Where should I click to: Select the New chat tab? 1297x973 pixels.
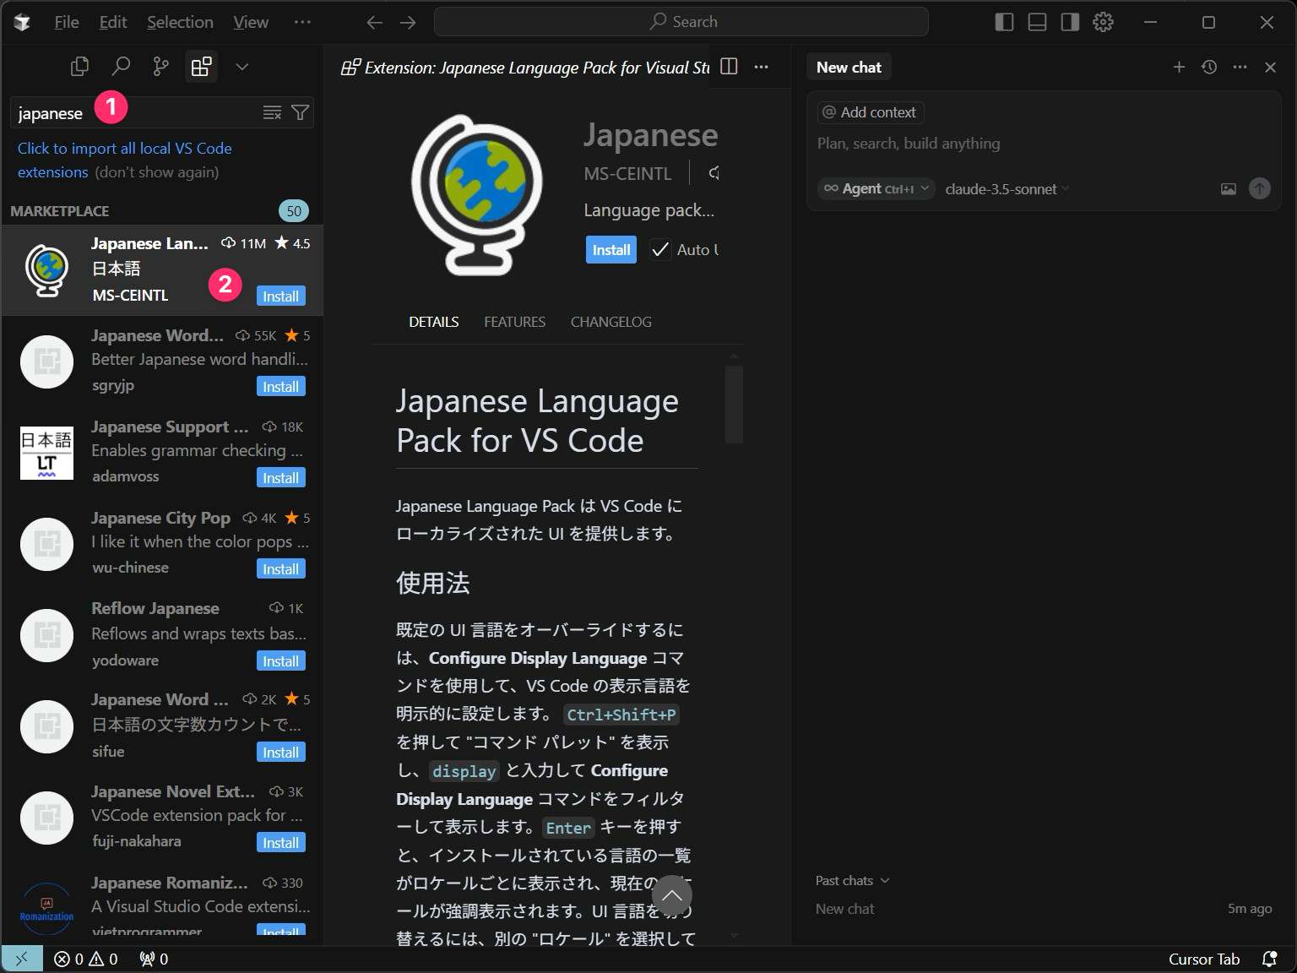[x=849, y=68]
